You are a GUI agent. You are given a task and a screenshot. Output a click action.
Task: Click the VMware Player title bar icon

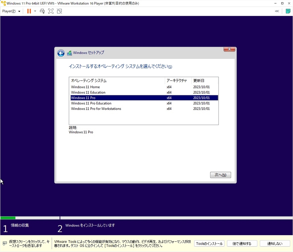click(x=3, y=3)
